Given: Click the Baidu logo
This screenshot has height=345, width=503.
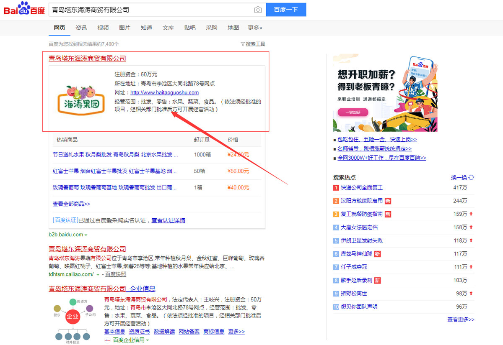Looking at the screenshot, I should coord(24,8).
